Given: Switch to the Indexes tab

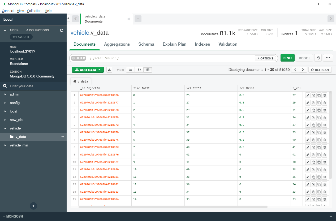Looking at the screenshot, I should [x=203, y=44].
